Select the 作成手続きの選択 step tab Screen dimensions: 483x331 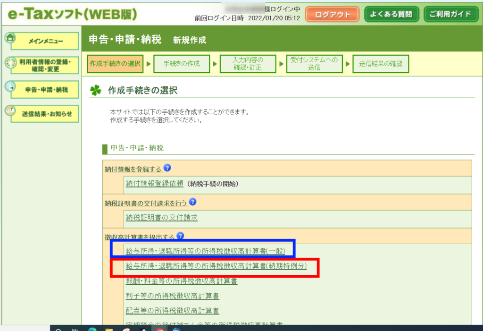(115, 64)
